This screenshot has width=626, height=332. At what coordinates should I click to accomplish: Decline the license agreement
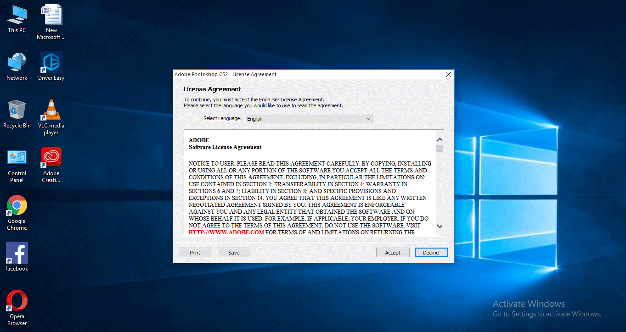[x=431, y=252]
